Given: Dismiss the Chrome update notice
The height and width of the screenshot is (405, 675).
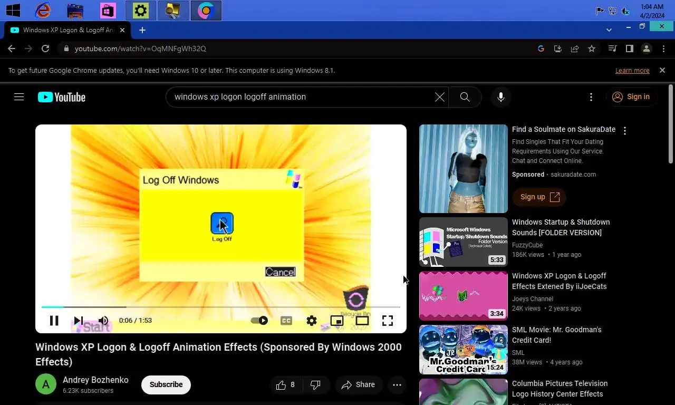Looking at the screenshot, I should [x=662, y=70].
